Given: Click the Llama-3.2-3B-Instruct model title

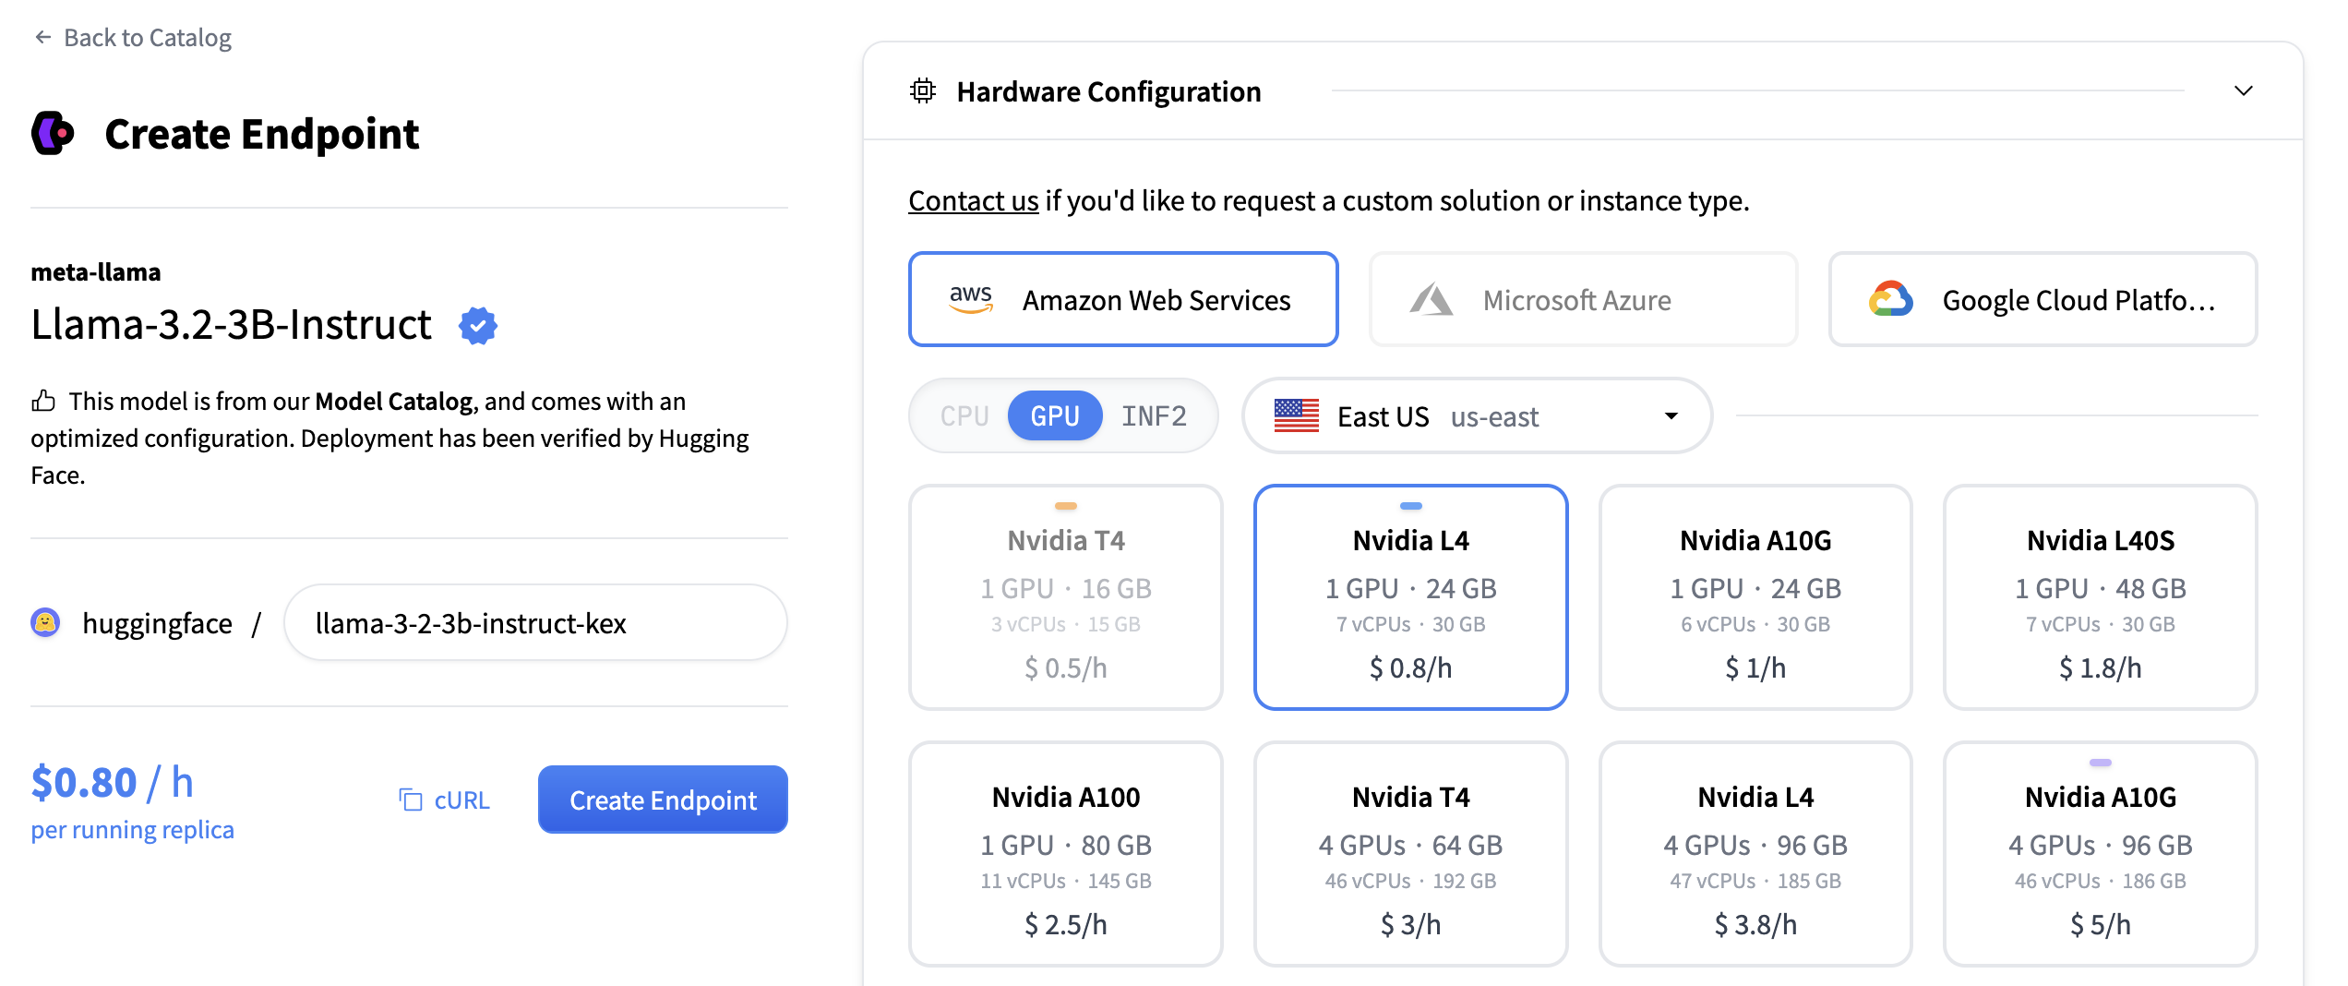Looking at the screenshot, I should click(x=231, y=325).
